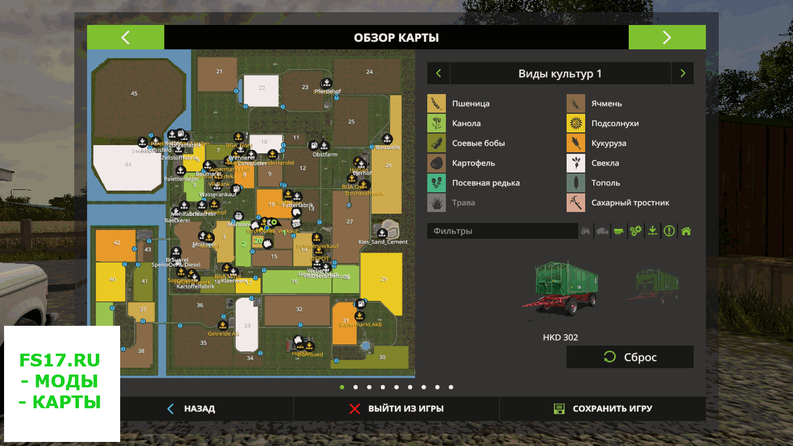Toggle the exclamation mark filter icon
793x446 pixels.
point(669,231)
